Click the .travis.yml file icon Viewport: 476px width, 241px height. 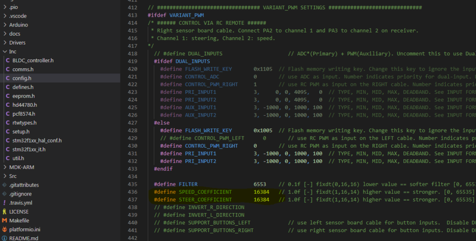pyautogui.click(x=5, y=203)
